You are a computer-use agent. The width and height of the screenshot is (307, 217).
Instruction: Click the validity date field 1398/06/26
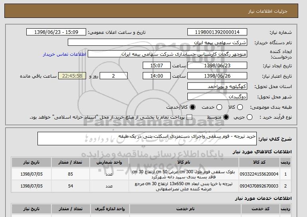coord(217,76)
